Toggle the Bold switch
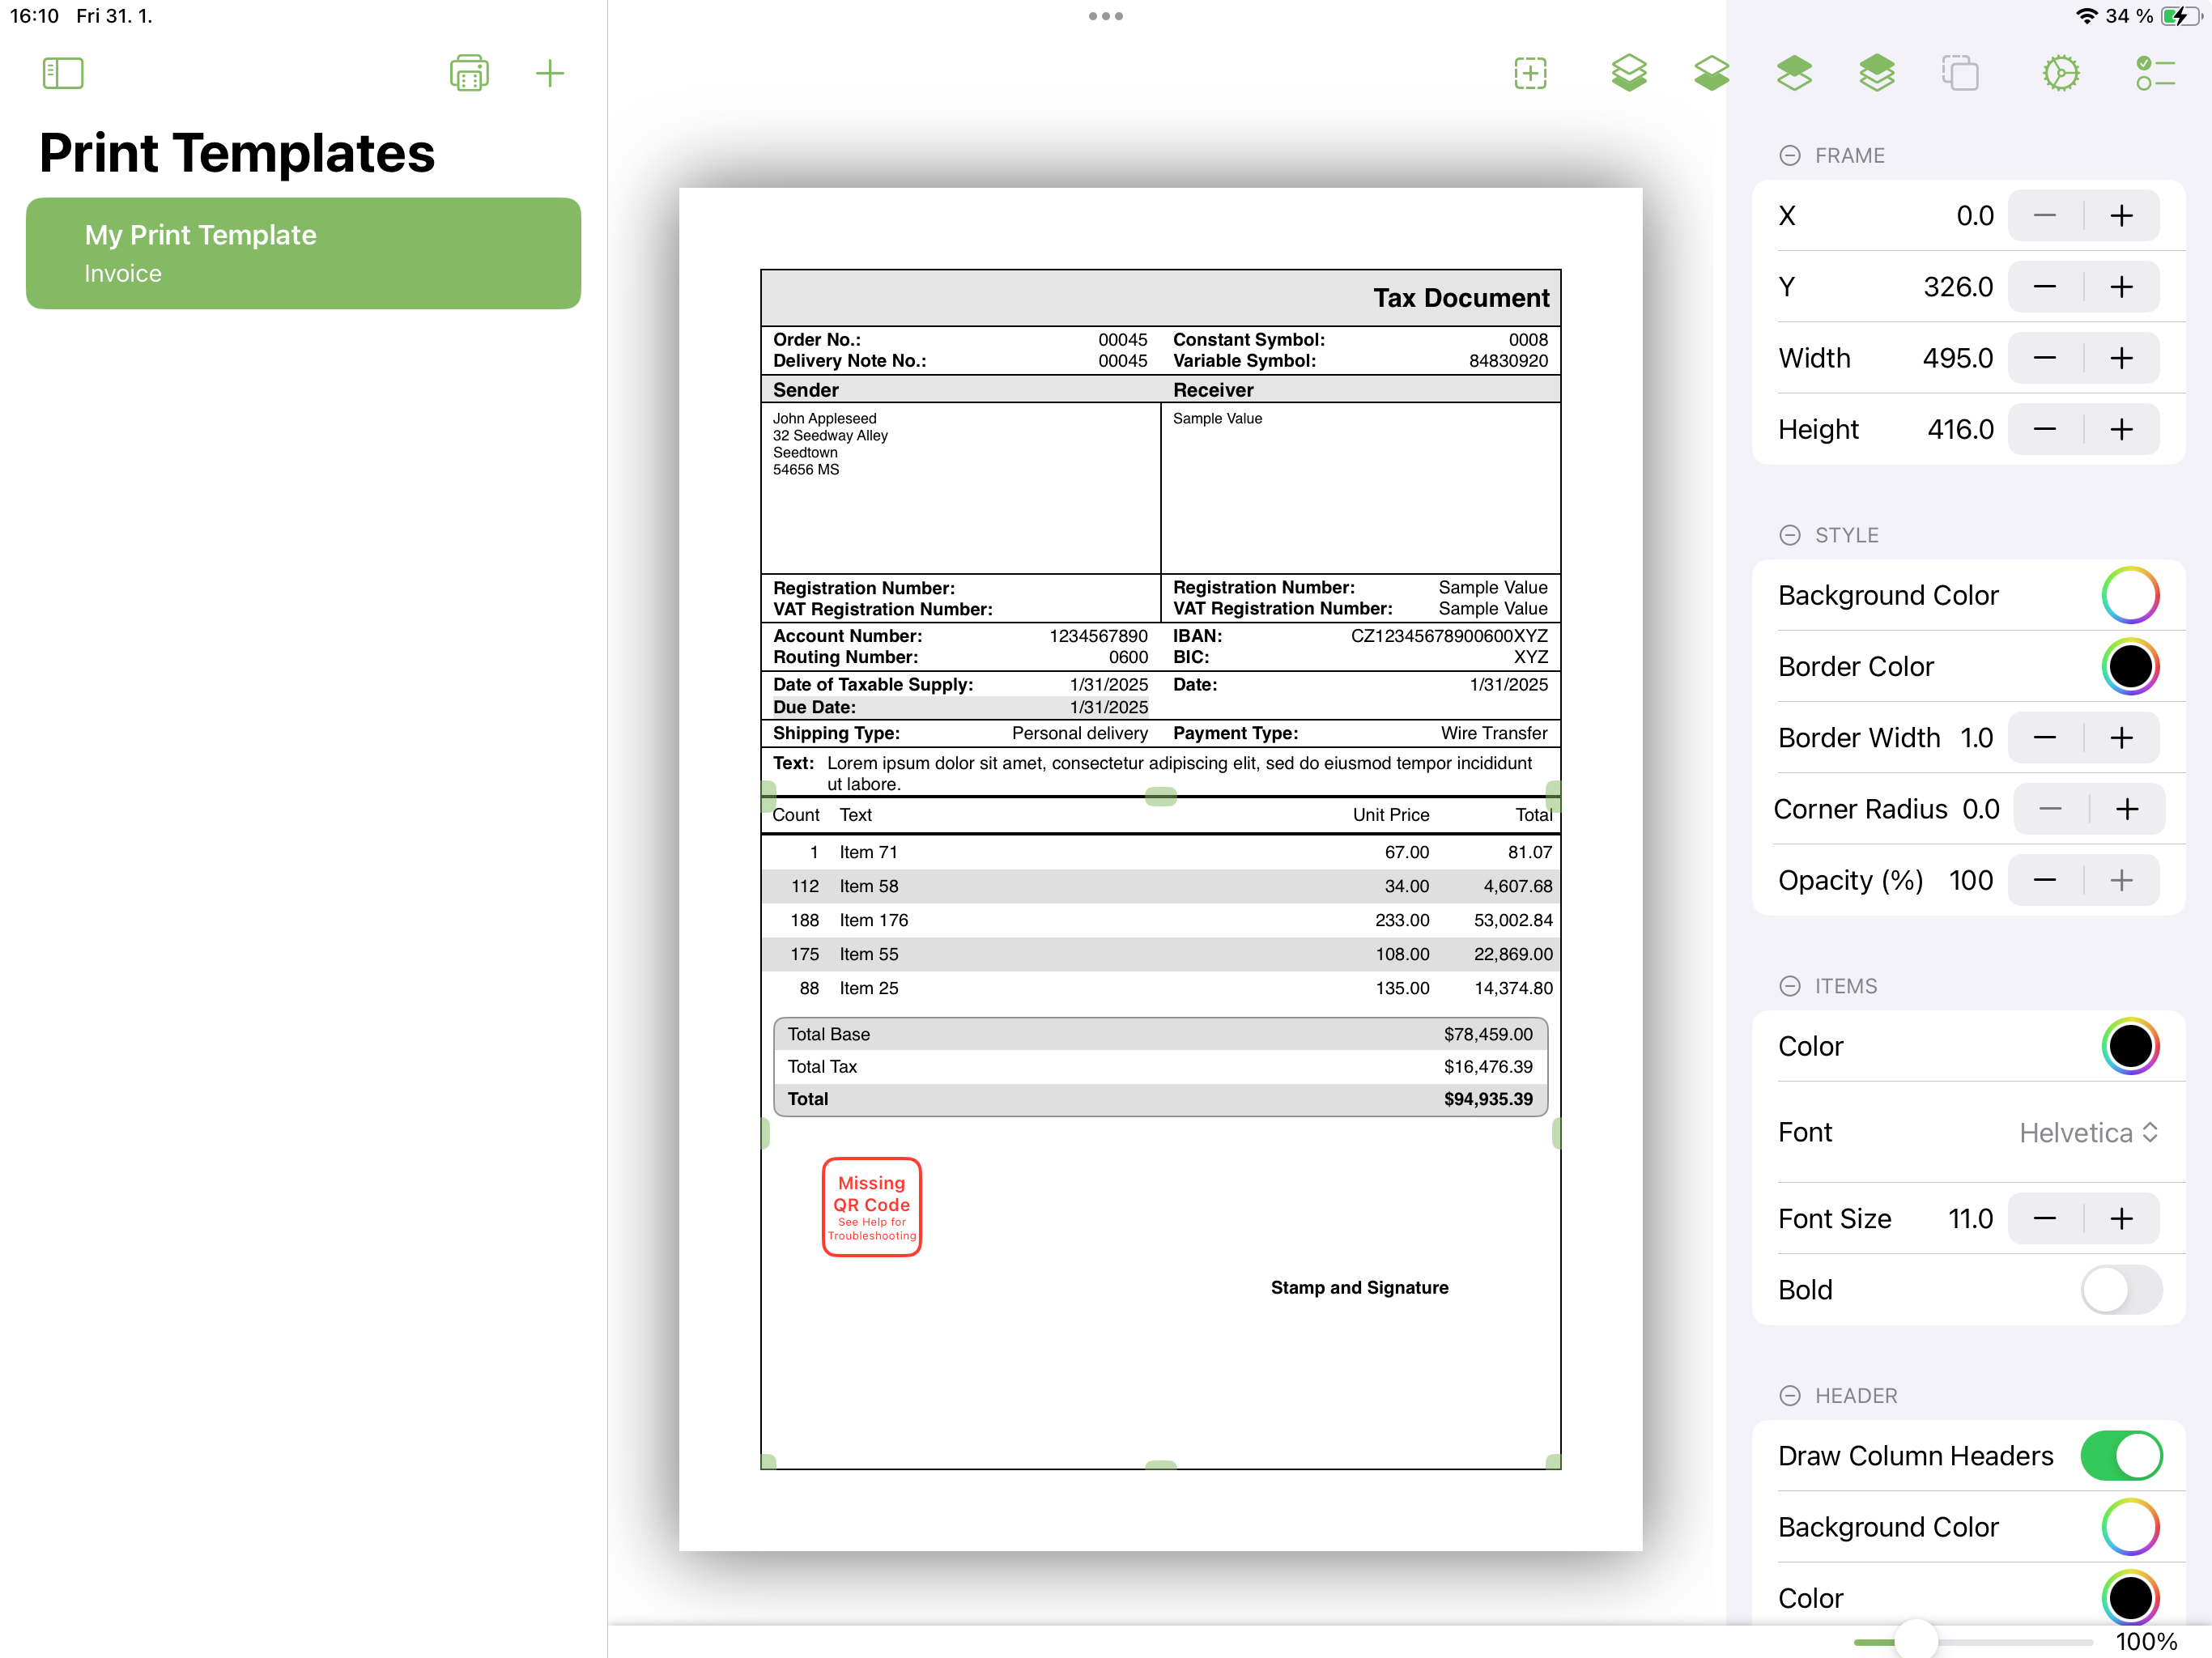 2121,1290
